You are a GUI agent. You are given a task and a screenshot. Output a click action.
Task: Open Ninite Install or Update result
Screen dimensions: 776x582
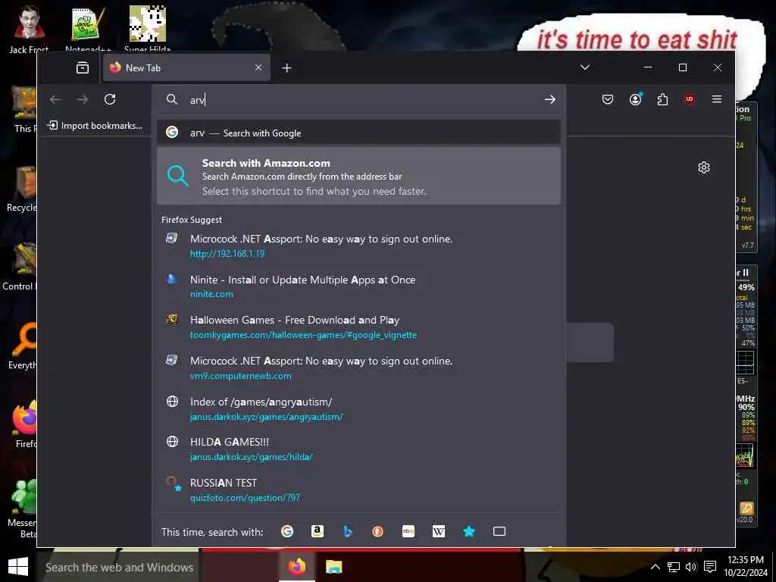pos(358,286)
